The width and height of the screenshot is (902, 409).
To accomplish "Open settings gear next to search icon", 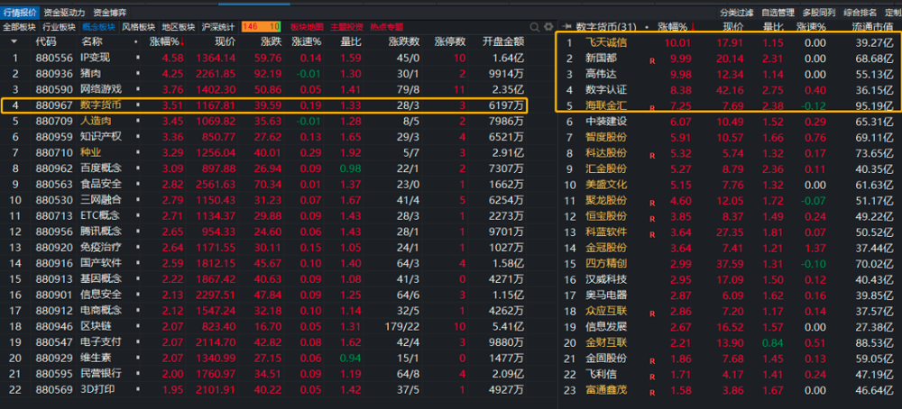I will coord(547,28).
